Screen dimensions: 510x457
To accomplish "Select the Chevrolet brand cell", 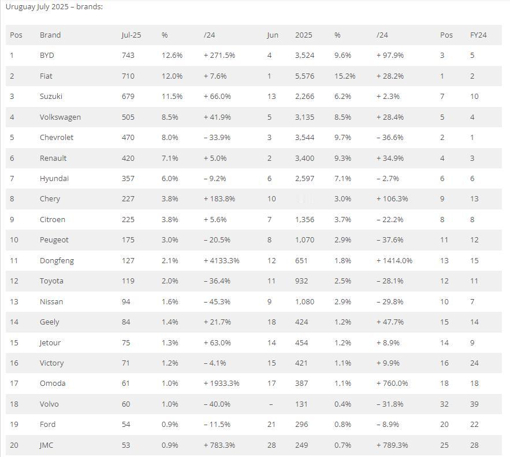I will coord(56,137).
